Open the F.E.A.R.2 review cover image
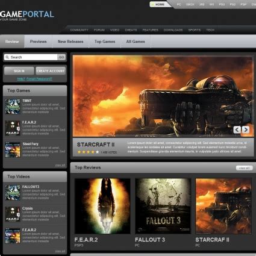The width and height of the screenshot is (256, 256). [x=102, y=206]
